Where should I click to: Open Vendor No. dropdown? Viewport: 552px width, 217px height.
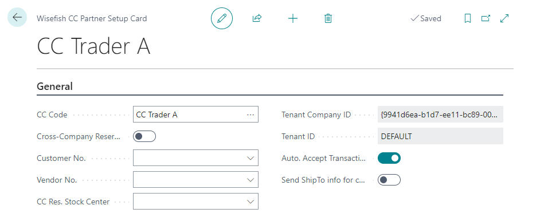pyautogui.click(x=250, y=180)
